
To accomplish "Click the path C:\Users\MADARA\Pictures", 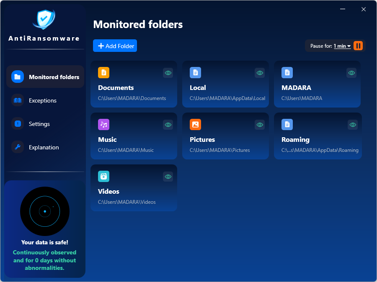I will (x=220, y=150).
